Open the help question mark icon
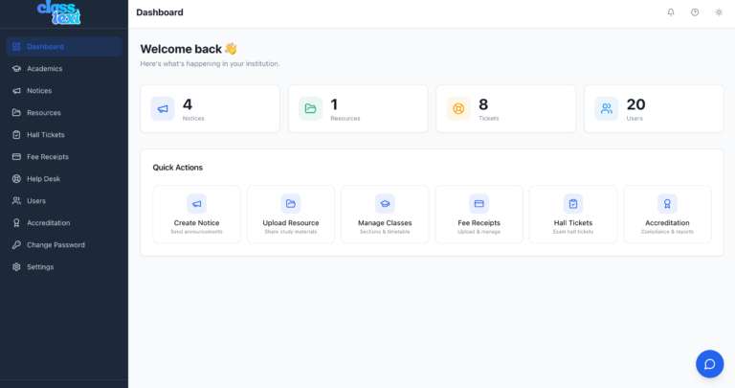This screenshot has width=735, height=388. [x=695, y=12]
